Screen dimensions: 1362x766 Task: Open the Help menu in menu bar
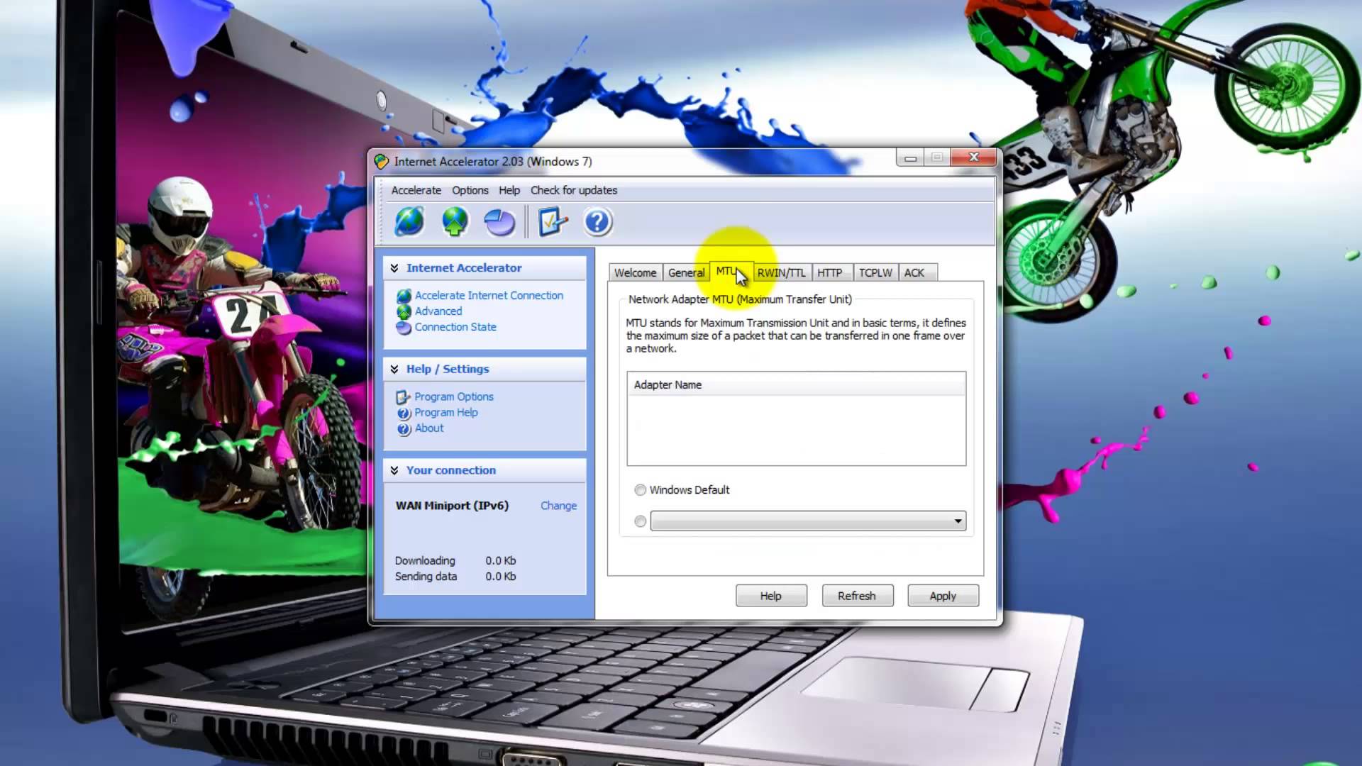[509, 190]
